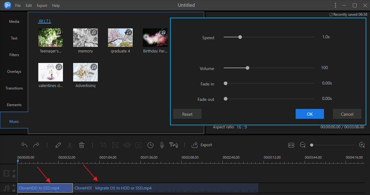Image resolution: width=370 pixels, height=195 pixels.
Task: Click the Volume slider handle
Action: 248,68
